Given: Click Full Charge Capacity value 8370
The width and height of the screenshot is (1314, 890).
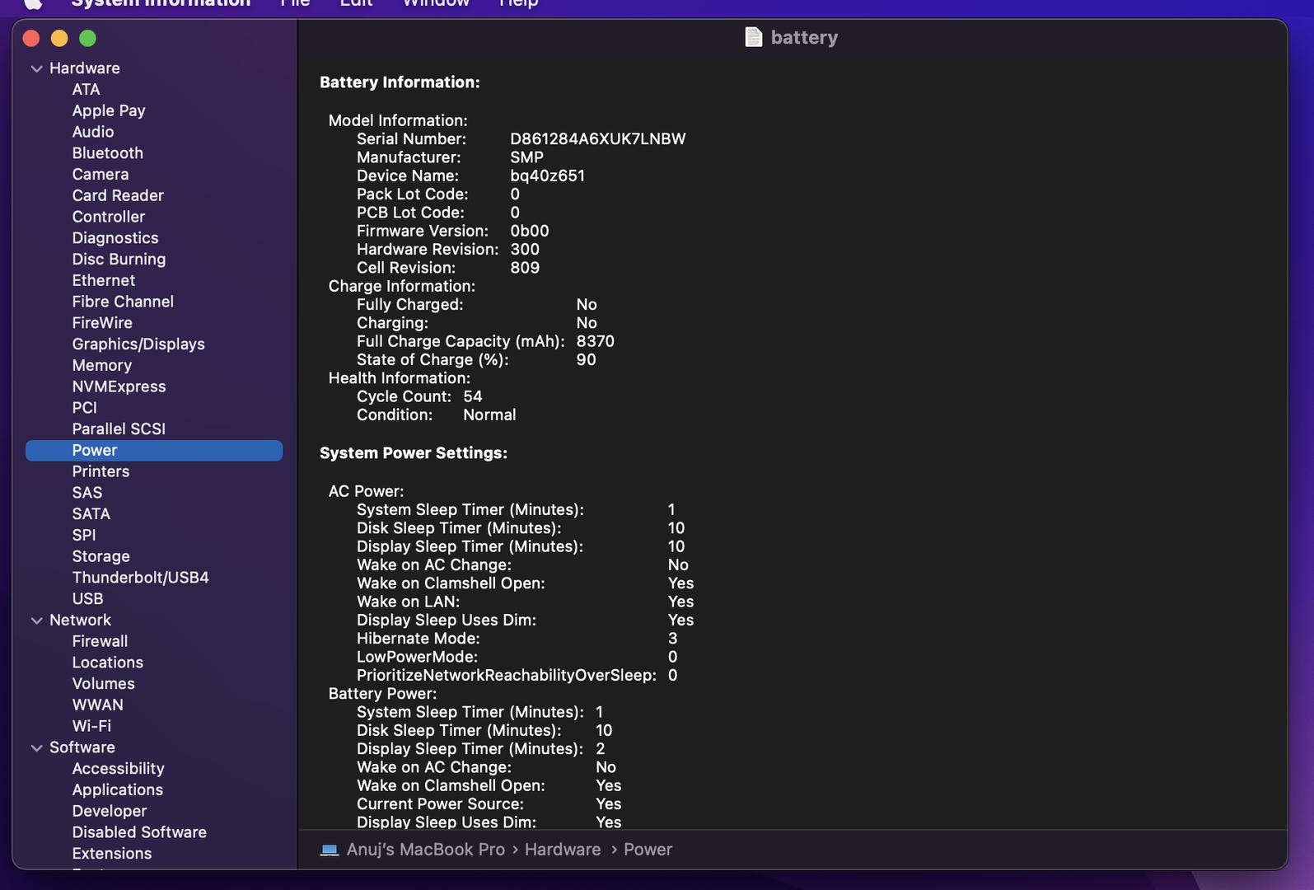Looking at the screenshot, I should (595, 341).
